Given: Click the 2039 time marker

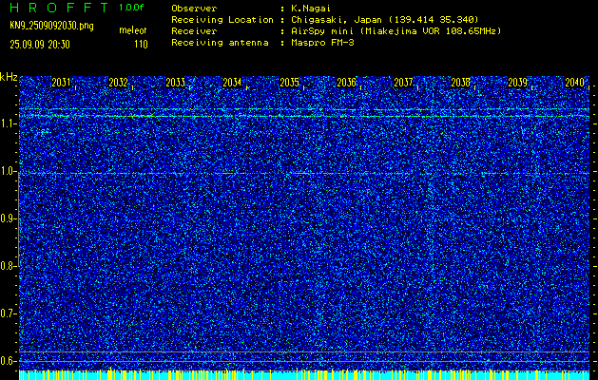Looking at the screenshot, I should pos(518,83).
